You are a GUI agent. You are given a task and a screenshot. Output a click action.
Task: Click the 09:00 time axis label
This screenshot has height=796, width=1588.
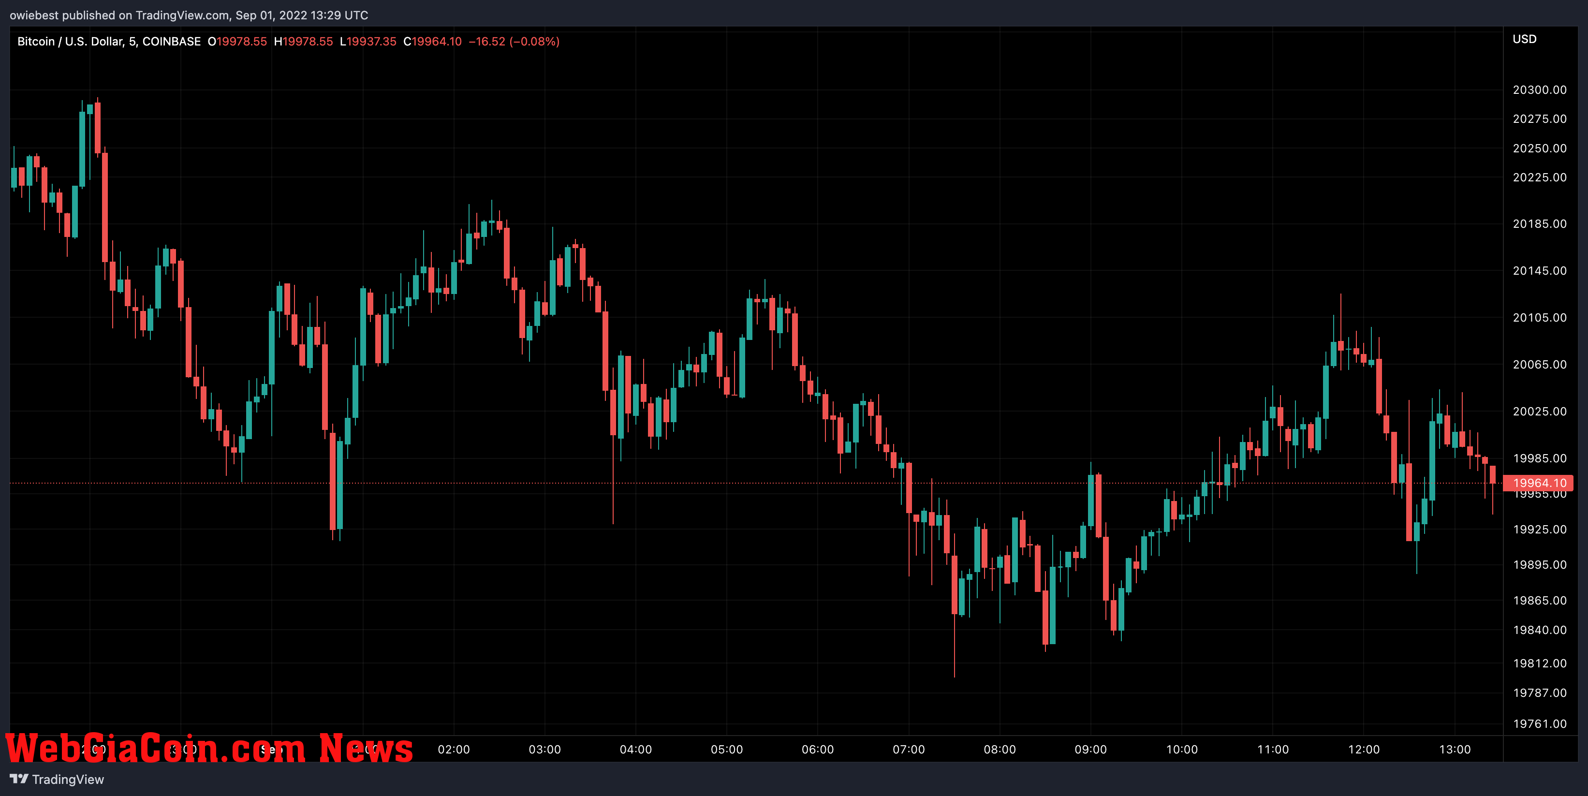1090,750
